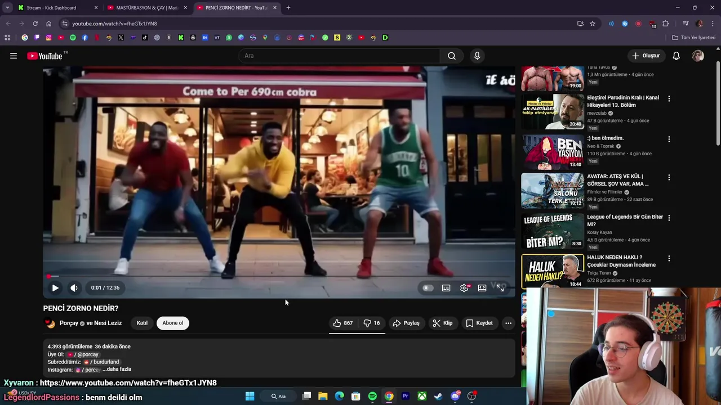Select the PENCİ ZORNO NEDİR? tab

[236, 8]
